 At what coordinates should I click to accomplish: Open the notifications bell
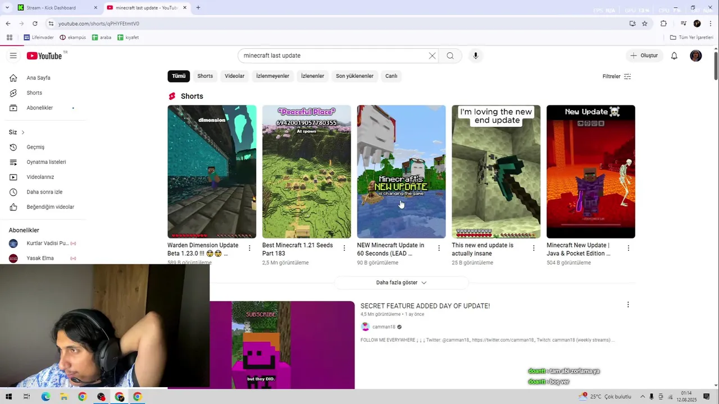[674, 56]
